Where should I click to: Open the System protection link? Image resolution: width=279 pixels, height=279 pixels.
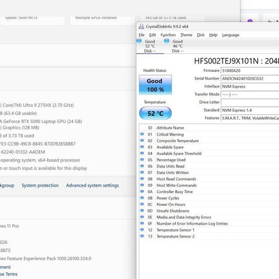coord(40,185)
